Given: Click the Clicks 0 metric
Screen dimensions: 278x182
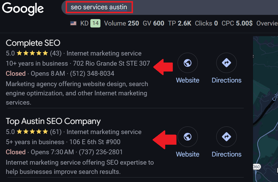Looking at the screenshot, I should point(206,23).
